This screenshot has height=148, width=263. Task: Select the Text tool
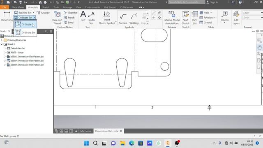pyautogui.click(x=83, y=16)
